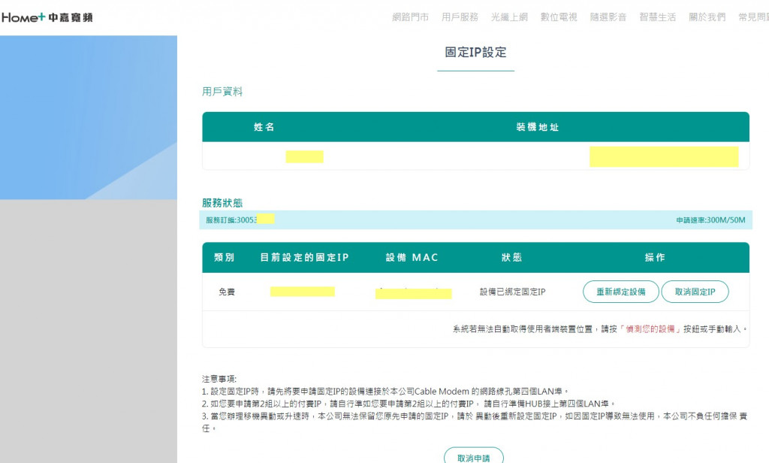
Task: Click the 目前設定的固定IP column header
Action: coord(304,257)
